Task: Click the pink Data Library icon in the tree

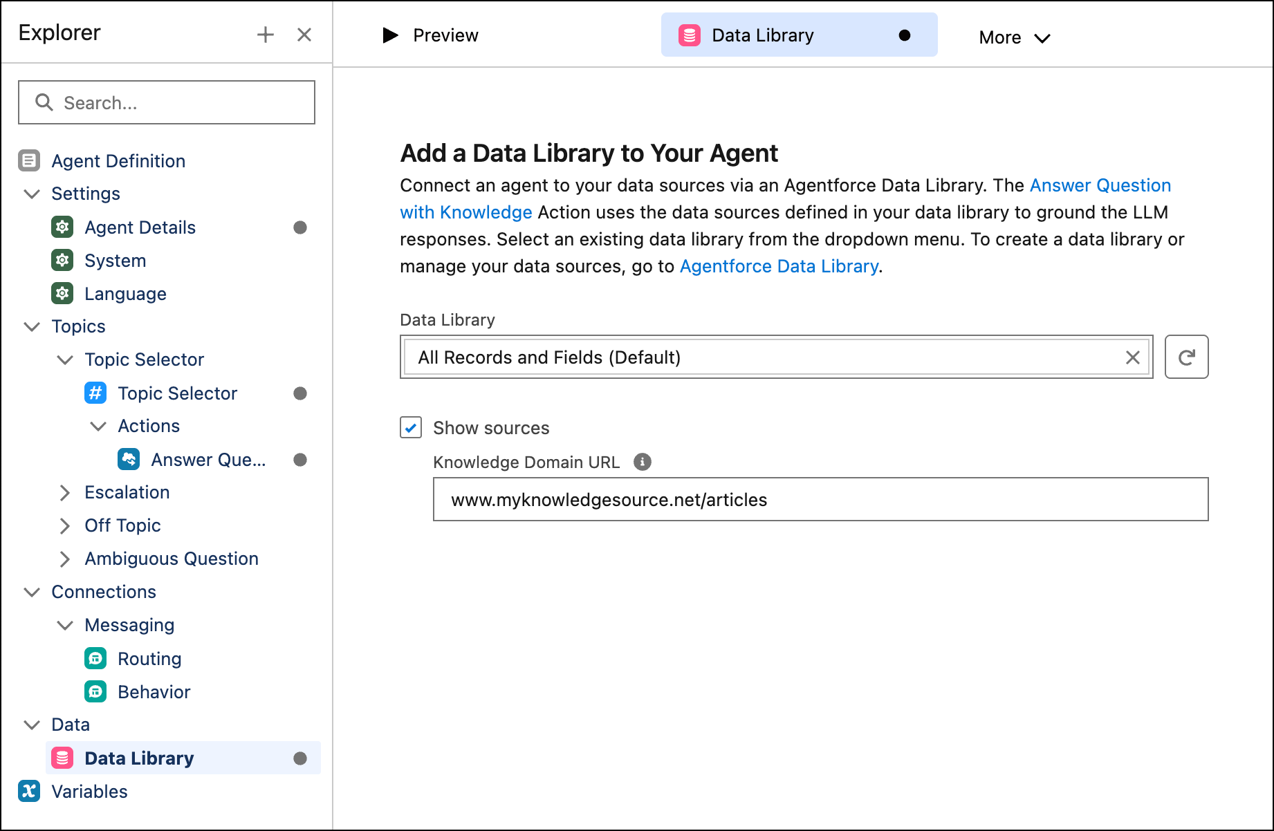Action: (x=62, y=758)
